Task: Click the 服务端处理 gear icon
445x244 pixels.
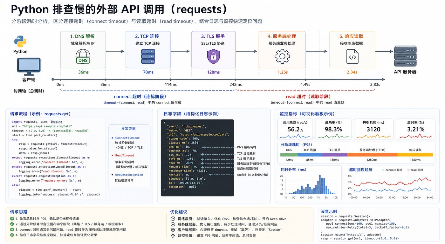Action: (282, 56)
